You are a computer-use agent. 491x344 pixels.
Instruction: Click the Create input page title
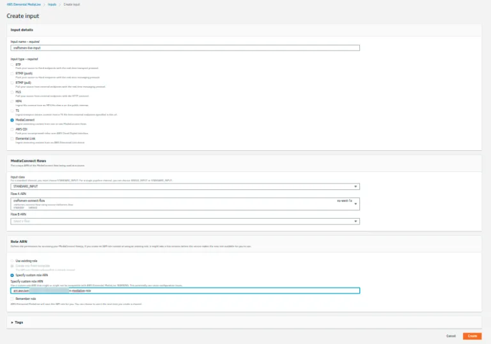coord(23,16)
